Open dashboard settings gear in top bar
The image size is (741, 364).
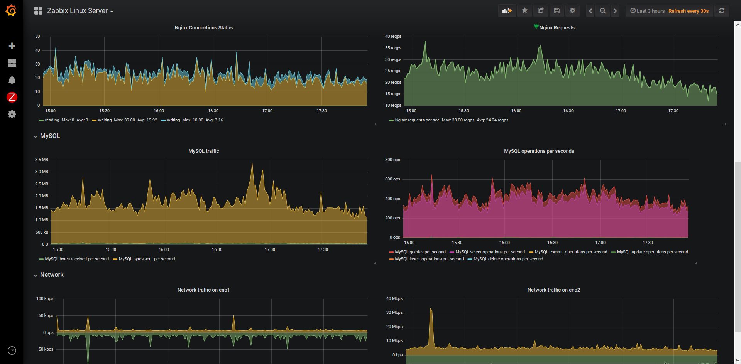click(x=572, y=11)
